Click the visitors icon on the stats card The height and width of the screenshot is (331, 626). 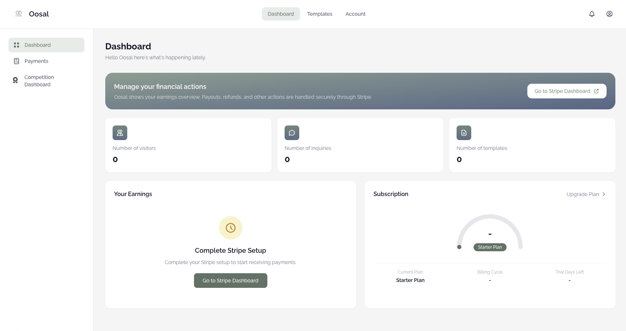(120, 132)
